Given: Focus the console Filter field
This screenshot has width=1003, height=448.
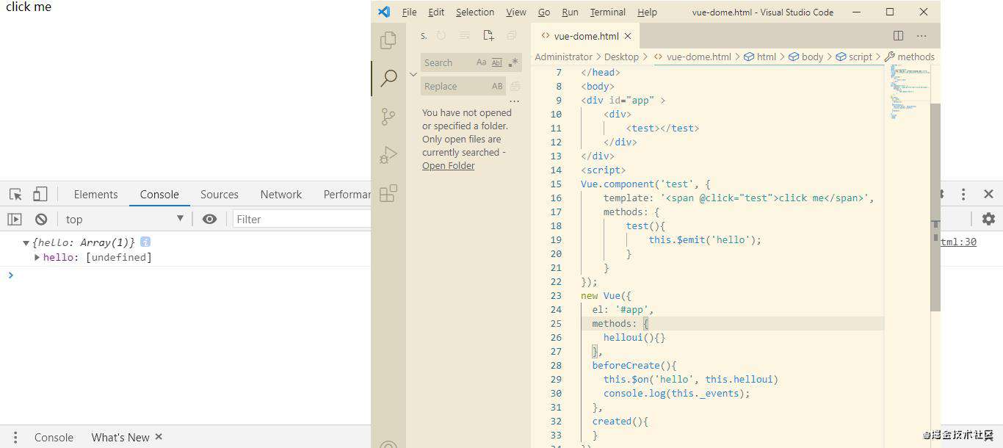Looking at the screenshot, I should point(302,219).
